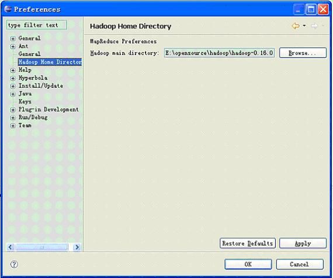Expand the Java tree node

click(x=13, y=94)
